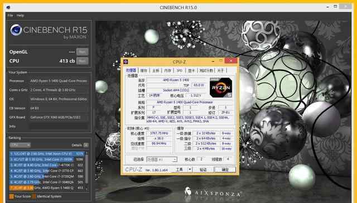Open the Help menu
The height and width of the screenshot is (203, 357).
[20, 16]
